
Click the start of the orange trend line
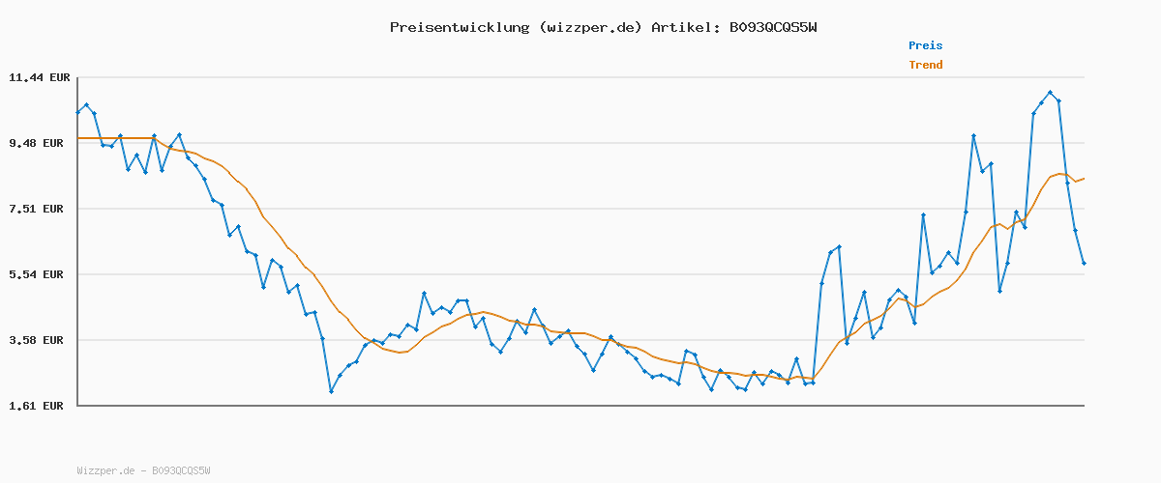[79, 138]
